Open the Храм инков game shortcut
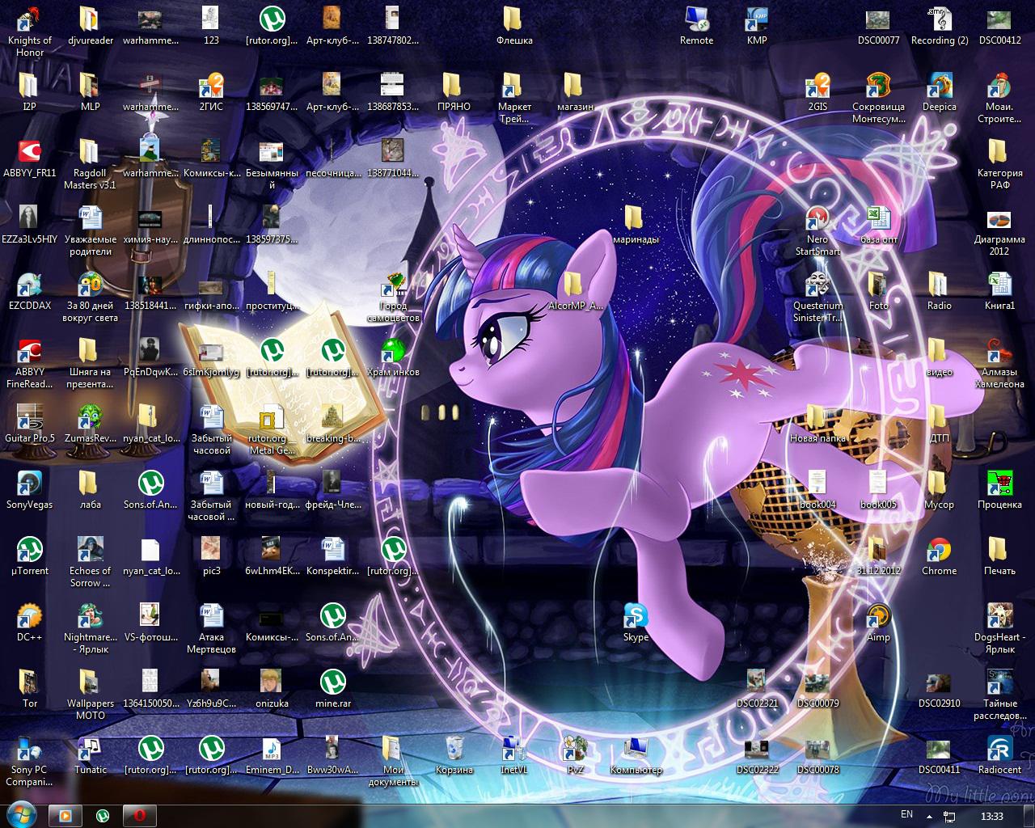The width and height of the screenshot is (1035, 828). [393, 357]
